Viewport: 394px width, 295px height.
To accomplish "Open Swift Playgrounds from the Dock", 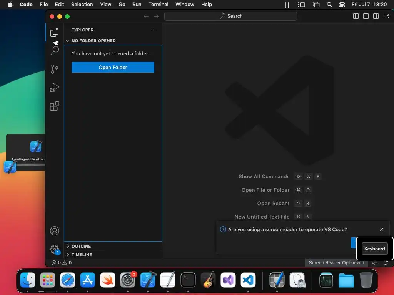I will (x=108, y=280).
